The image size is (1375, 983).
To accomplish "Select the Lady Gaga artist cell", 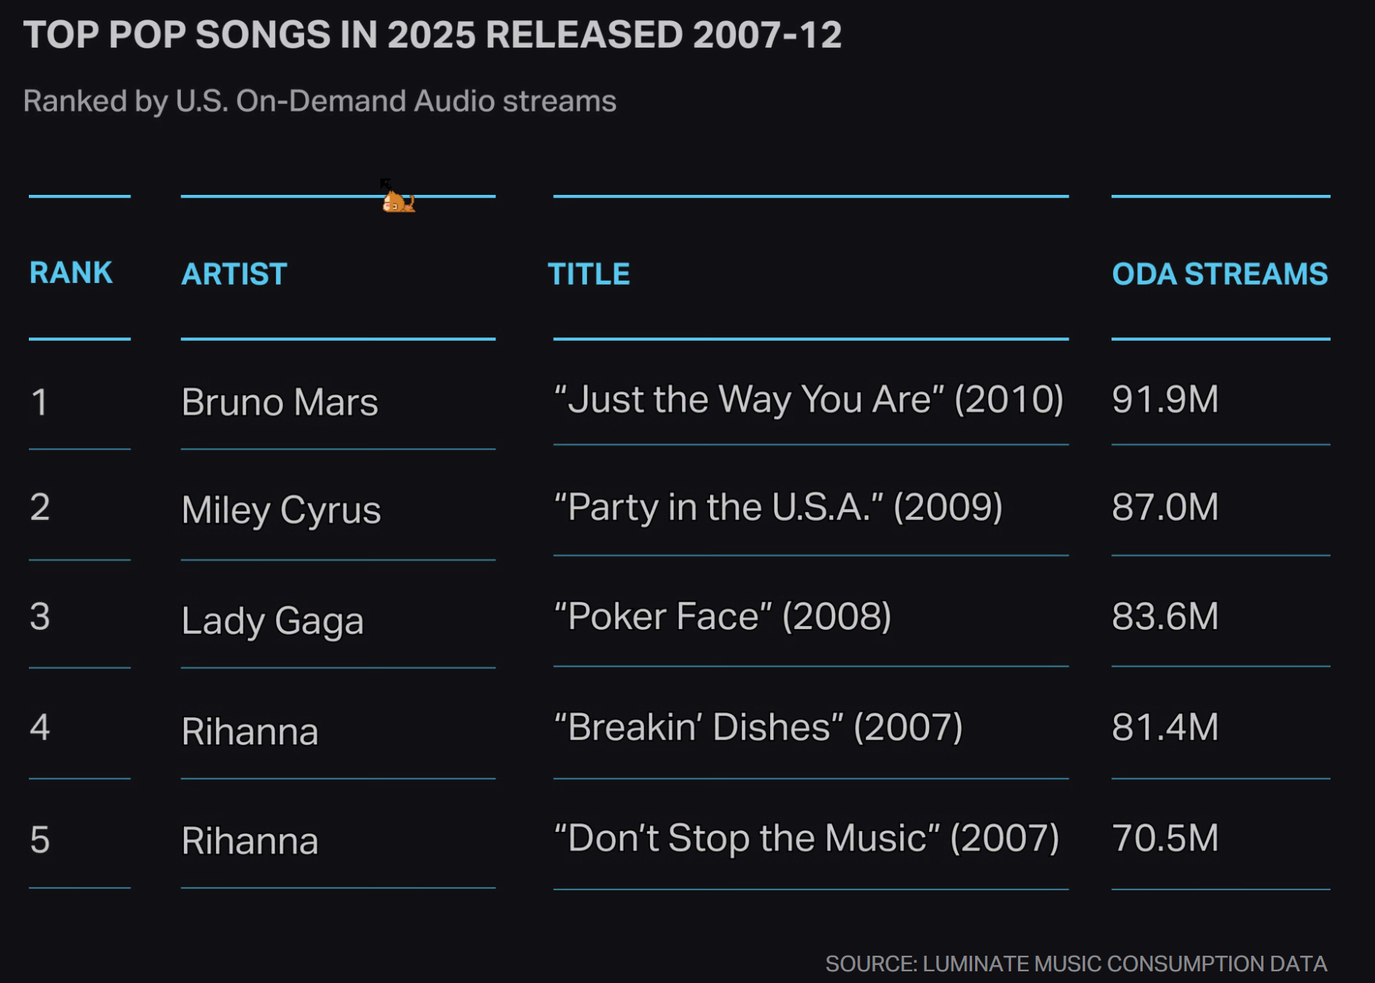I will (x=273, y=621).
